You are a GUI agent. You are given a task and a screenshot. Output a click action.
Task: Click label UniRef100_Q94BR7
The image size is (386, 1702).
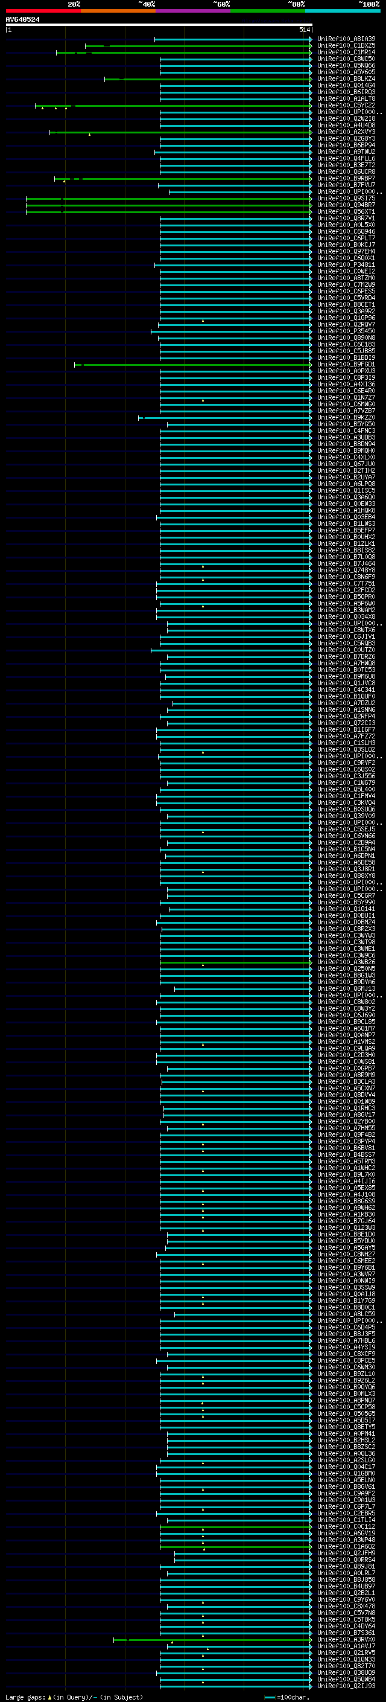click(x=346, y=205)
